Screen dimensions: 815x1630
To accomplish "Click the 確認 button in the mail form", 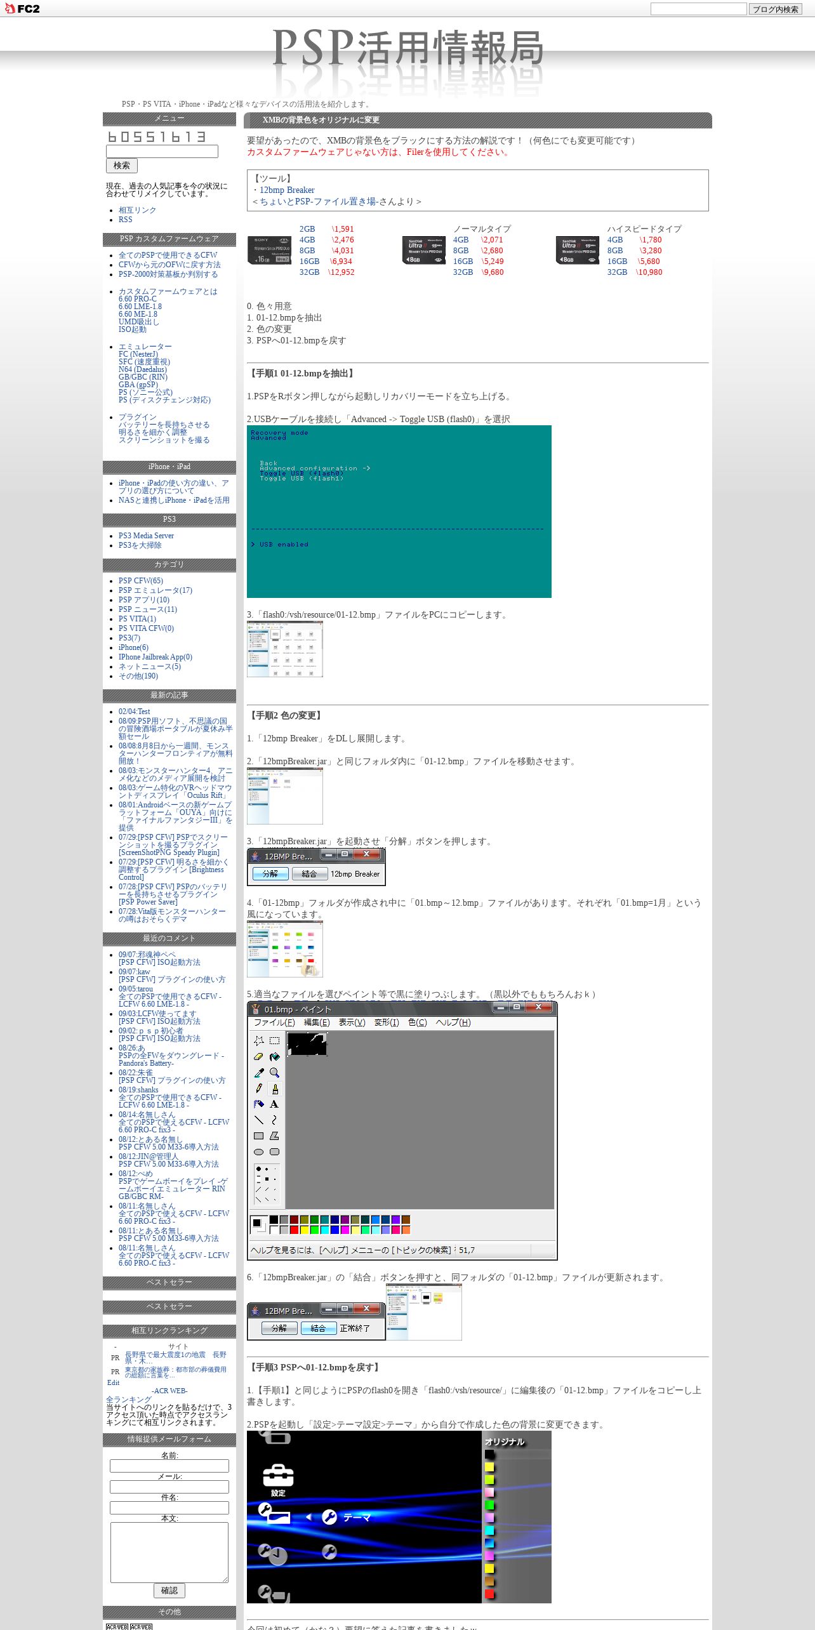I will tap(169, 1591).
